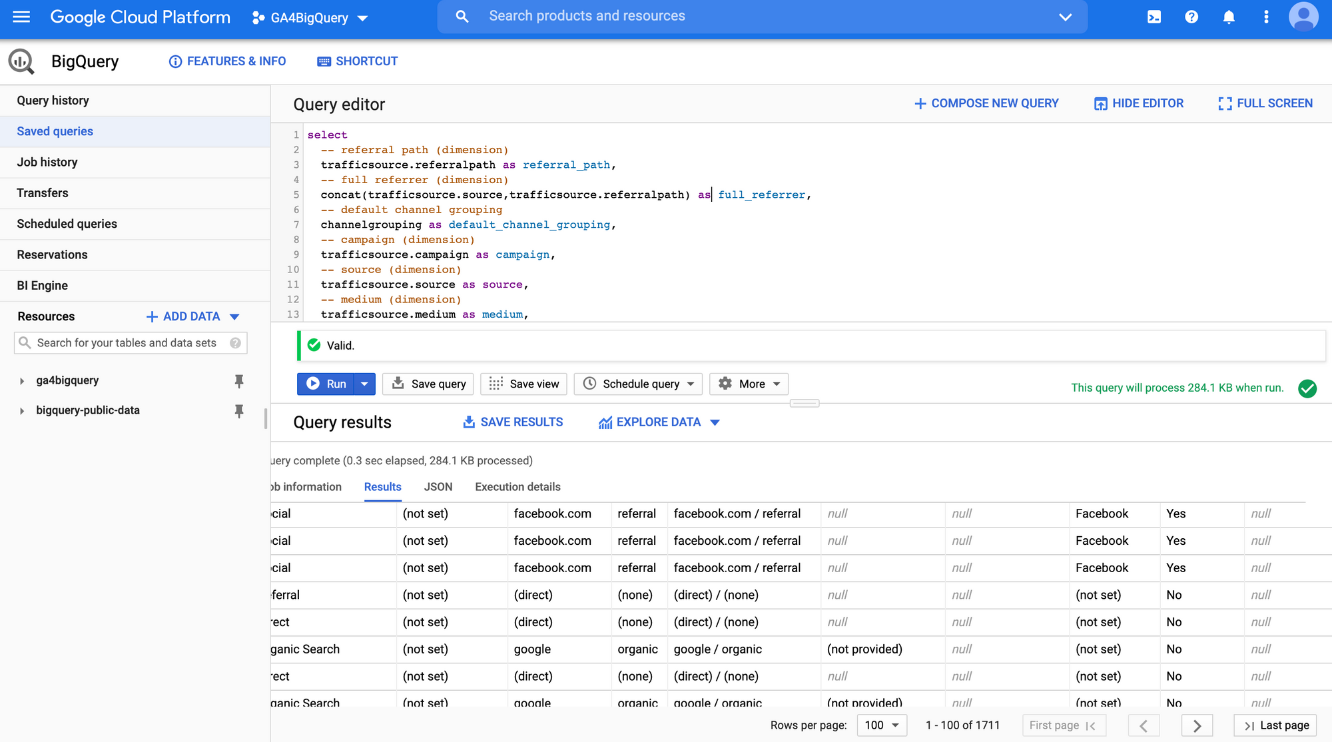
Task: Go to previous results page arrow
Action: pyautogui.click(x=1144, y=725)
